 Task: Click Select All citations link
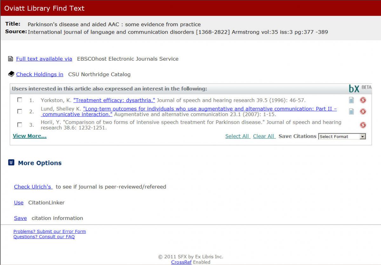click(x=237, y=136)
